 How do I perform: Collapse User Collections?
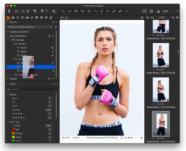[x=8, y=36]
